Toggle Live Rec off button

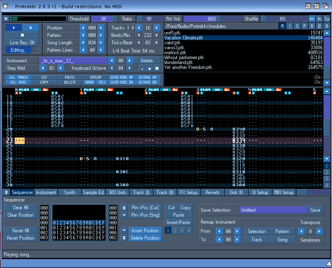click(22, 43)
